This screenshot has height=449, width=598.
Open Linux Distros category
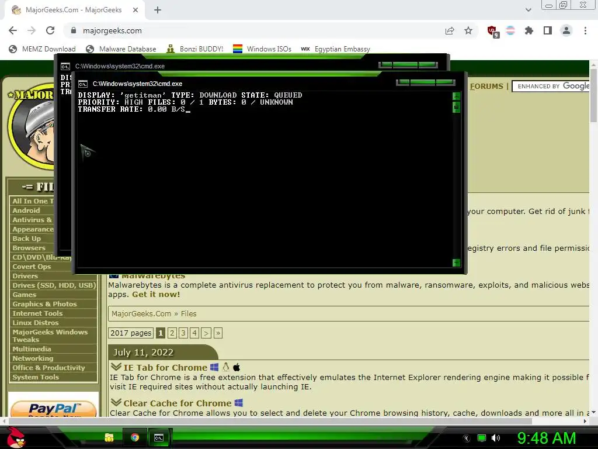pos(36,323)
